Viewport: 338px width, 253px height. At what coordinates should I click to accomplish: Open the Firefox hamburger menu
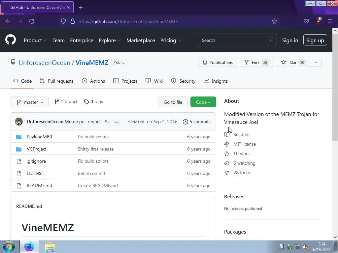pos(330,21)
